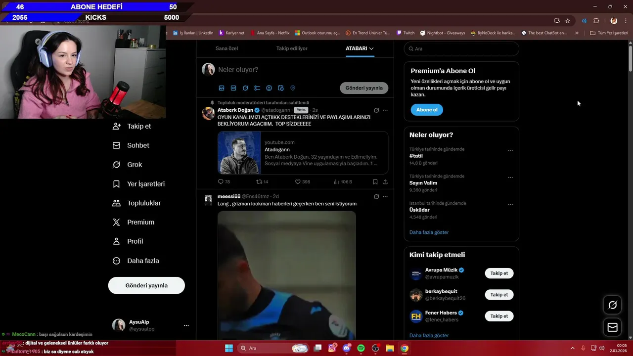
Task: Open the Twitch bookmark
Action: coord(406,33)
